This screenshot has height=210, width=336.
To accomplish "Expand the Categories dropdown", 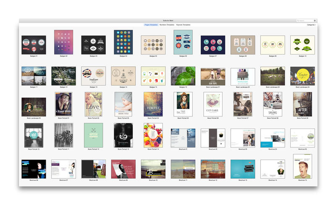I will tap(311, 25).
